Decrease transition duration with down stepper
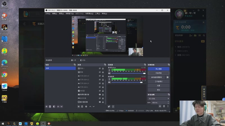The width and height of the screenshot is (225, 126). [168, 103]
